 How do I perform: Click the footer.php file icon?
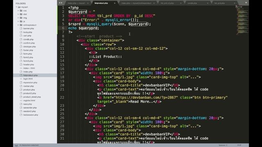(x=21, y=50)
